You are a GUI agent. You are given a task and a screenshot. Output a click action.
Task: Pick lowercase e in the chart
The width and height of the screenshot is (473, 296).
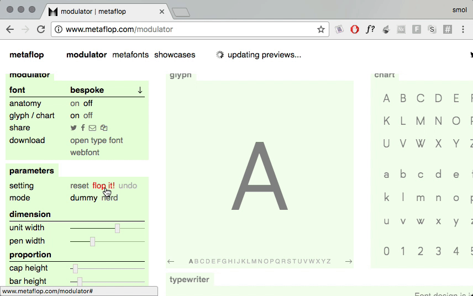click(456, 175)
